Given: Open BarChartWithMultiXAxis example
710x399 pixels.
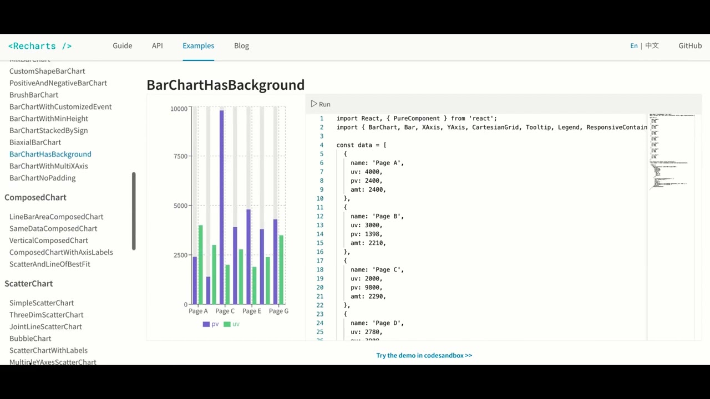Looking at the screenshot, I should [49, 166].
